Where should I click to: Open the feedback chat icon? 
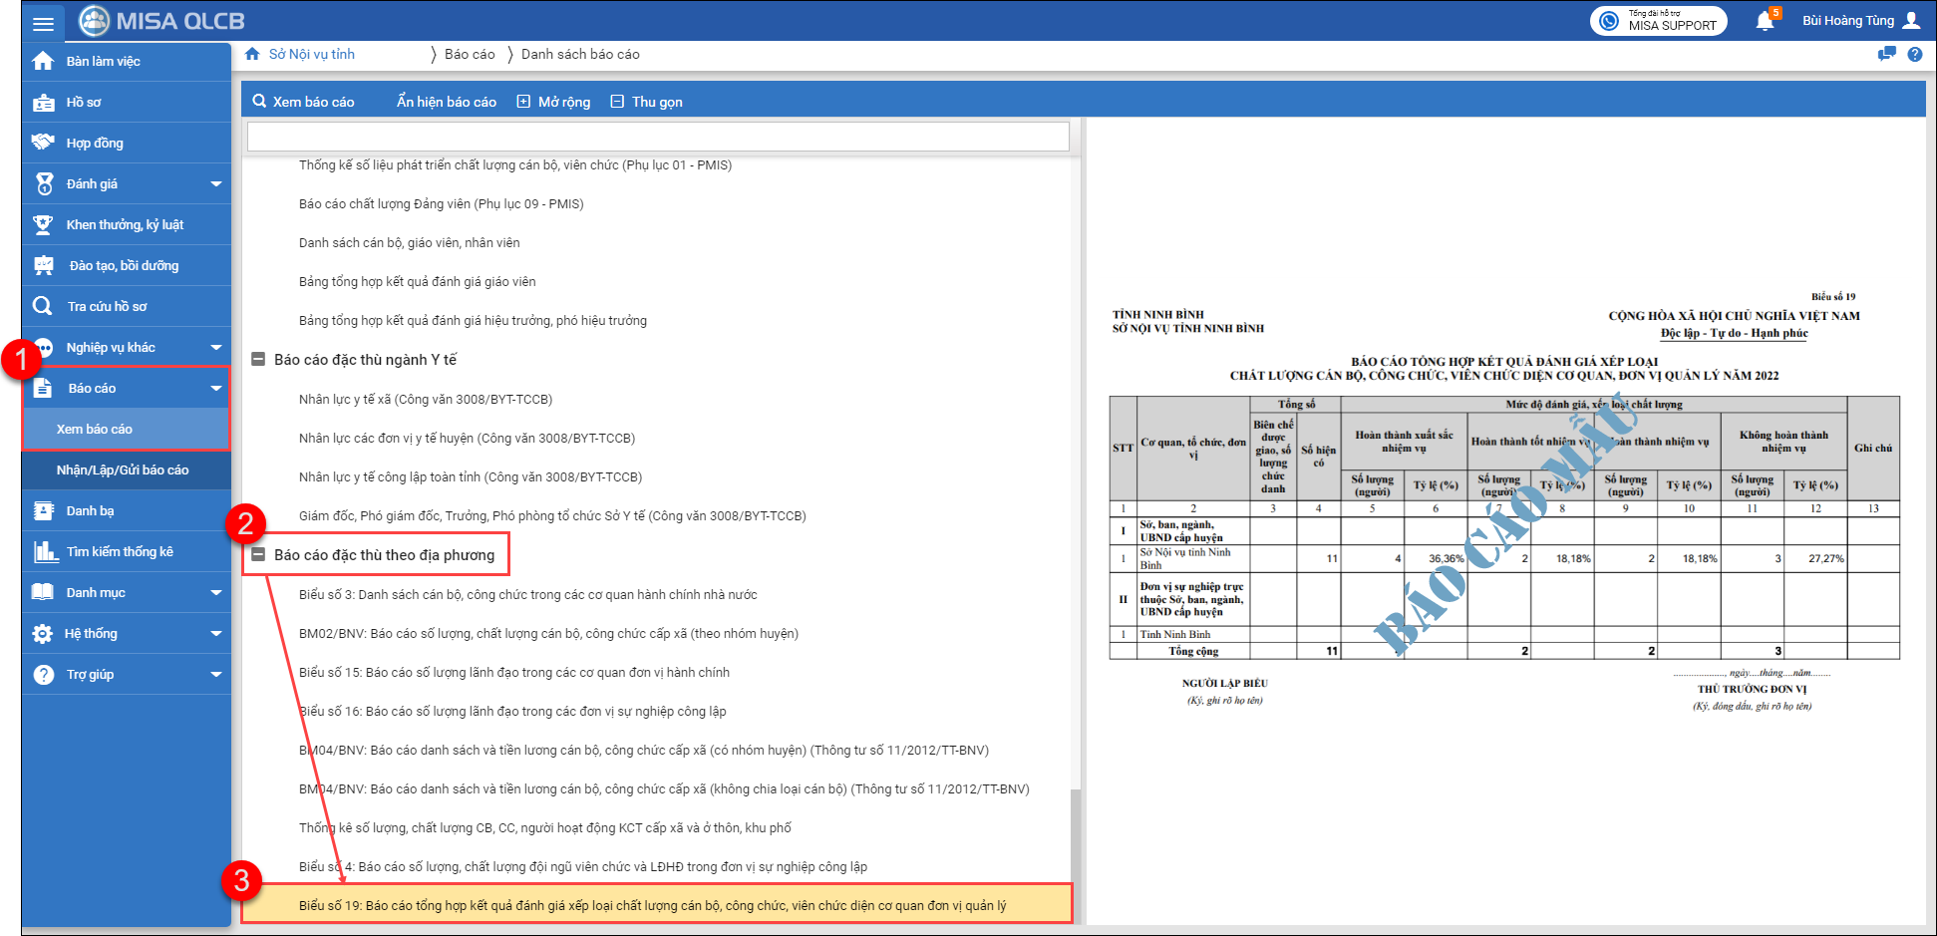(1886, 55)
